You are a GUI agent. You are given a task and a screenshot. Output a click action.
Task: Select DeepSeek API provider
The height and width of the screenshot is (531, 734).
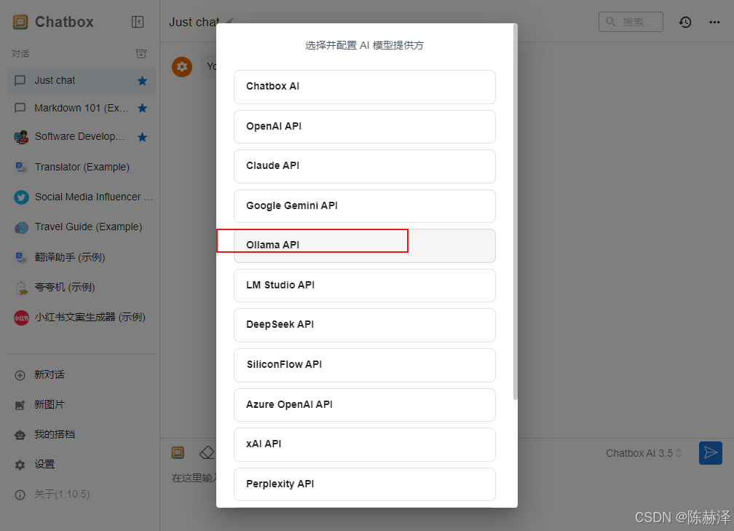click(365, 325)
